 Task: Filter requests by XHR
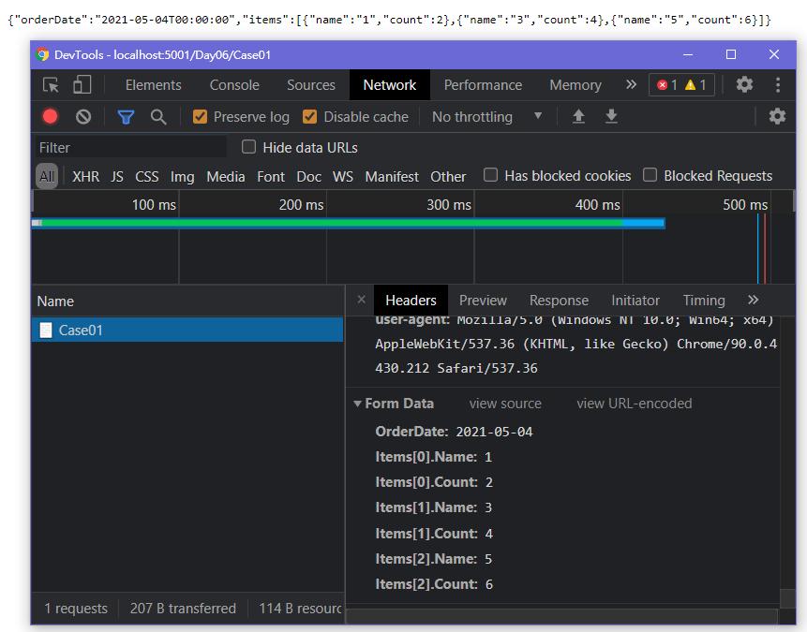click(86, 176)
